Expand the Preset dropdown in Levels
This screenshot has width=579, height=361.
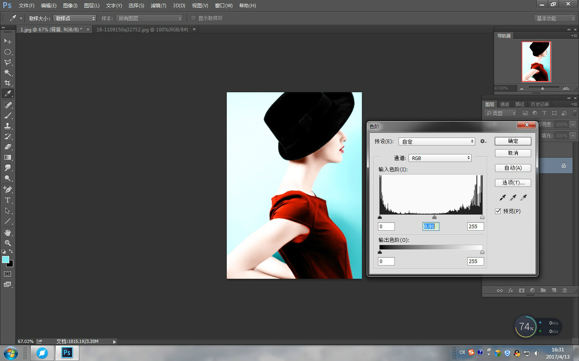point(437,142)
